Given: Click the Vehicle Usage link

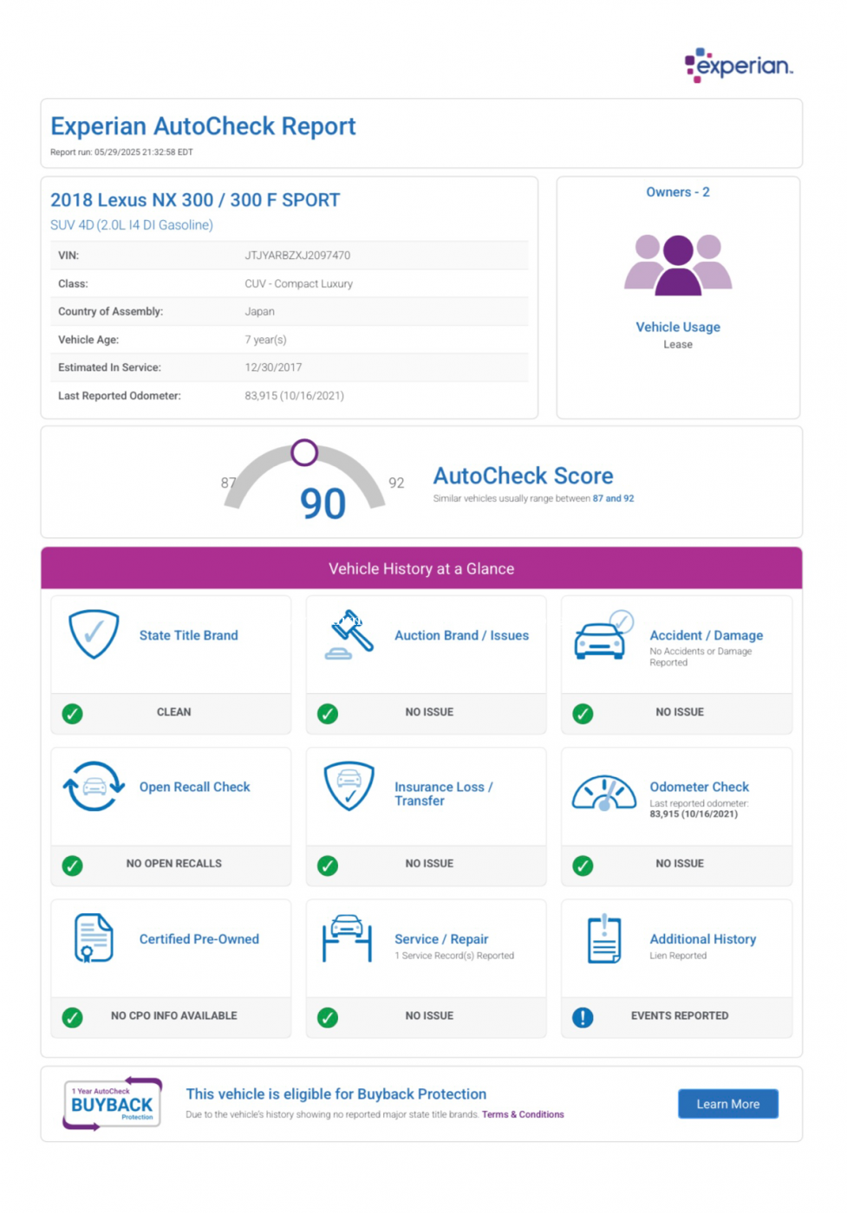Looking at the screenshot, I should tap(678, 327).
